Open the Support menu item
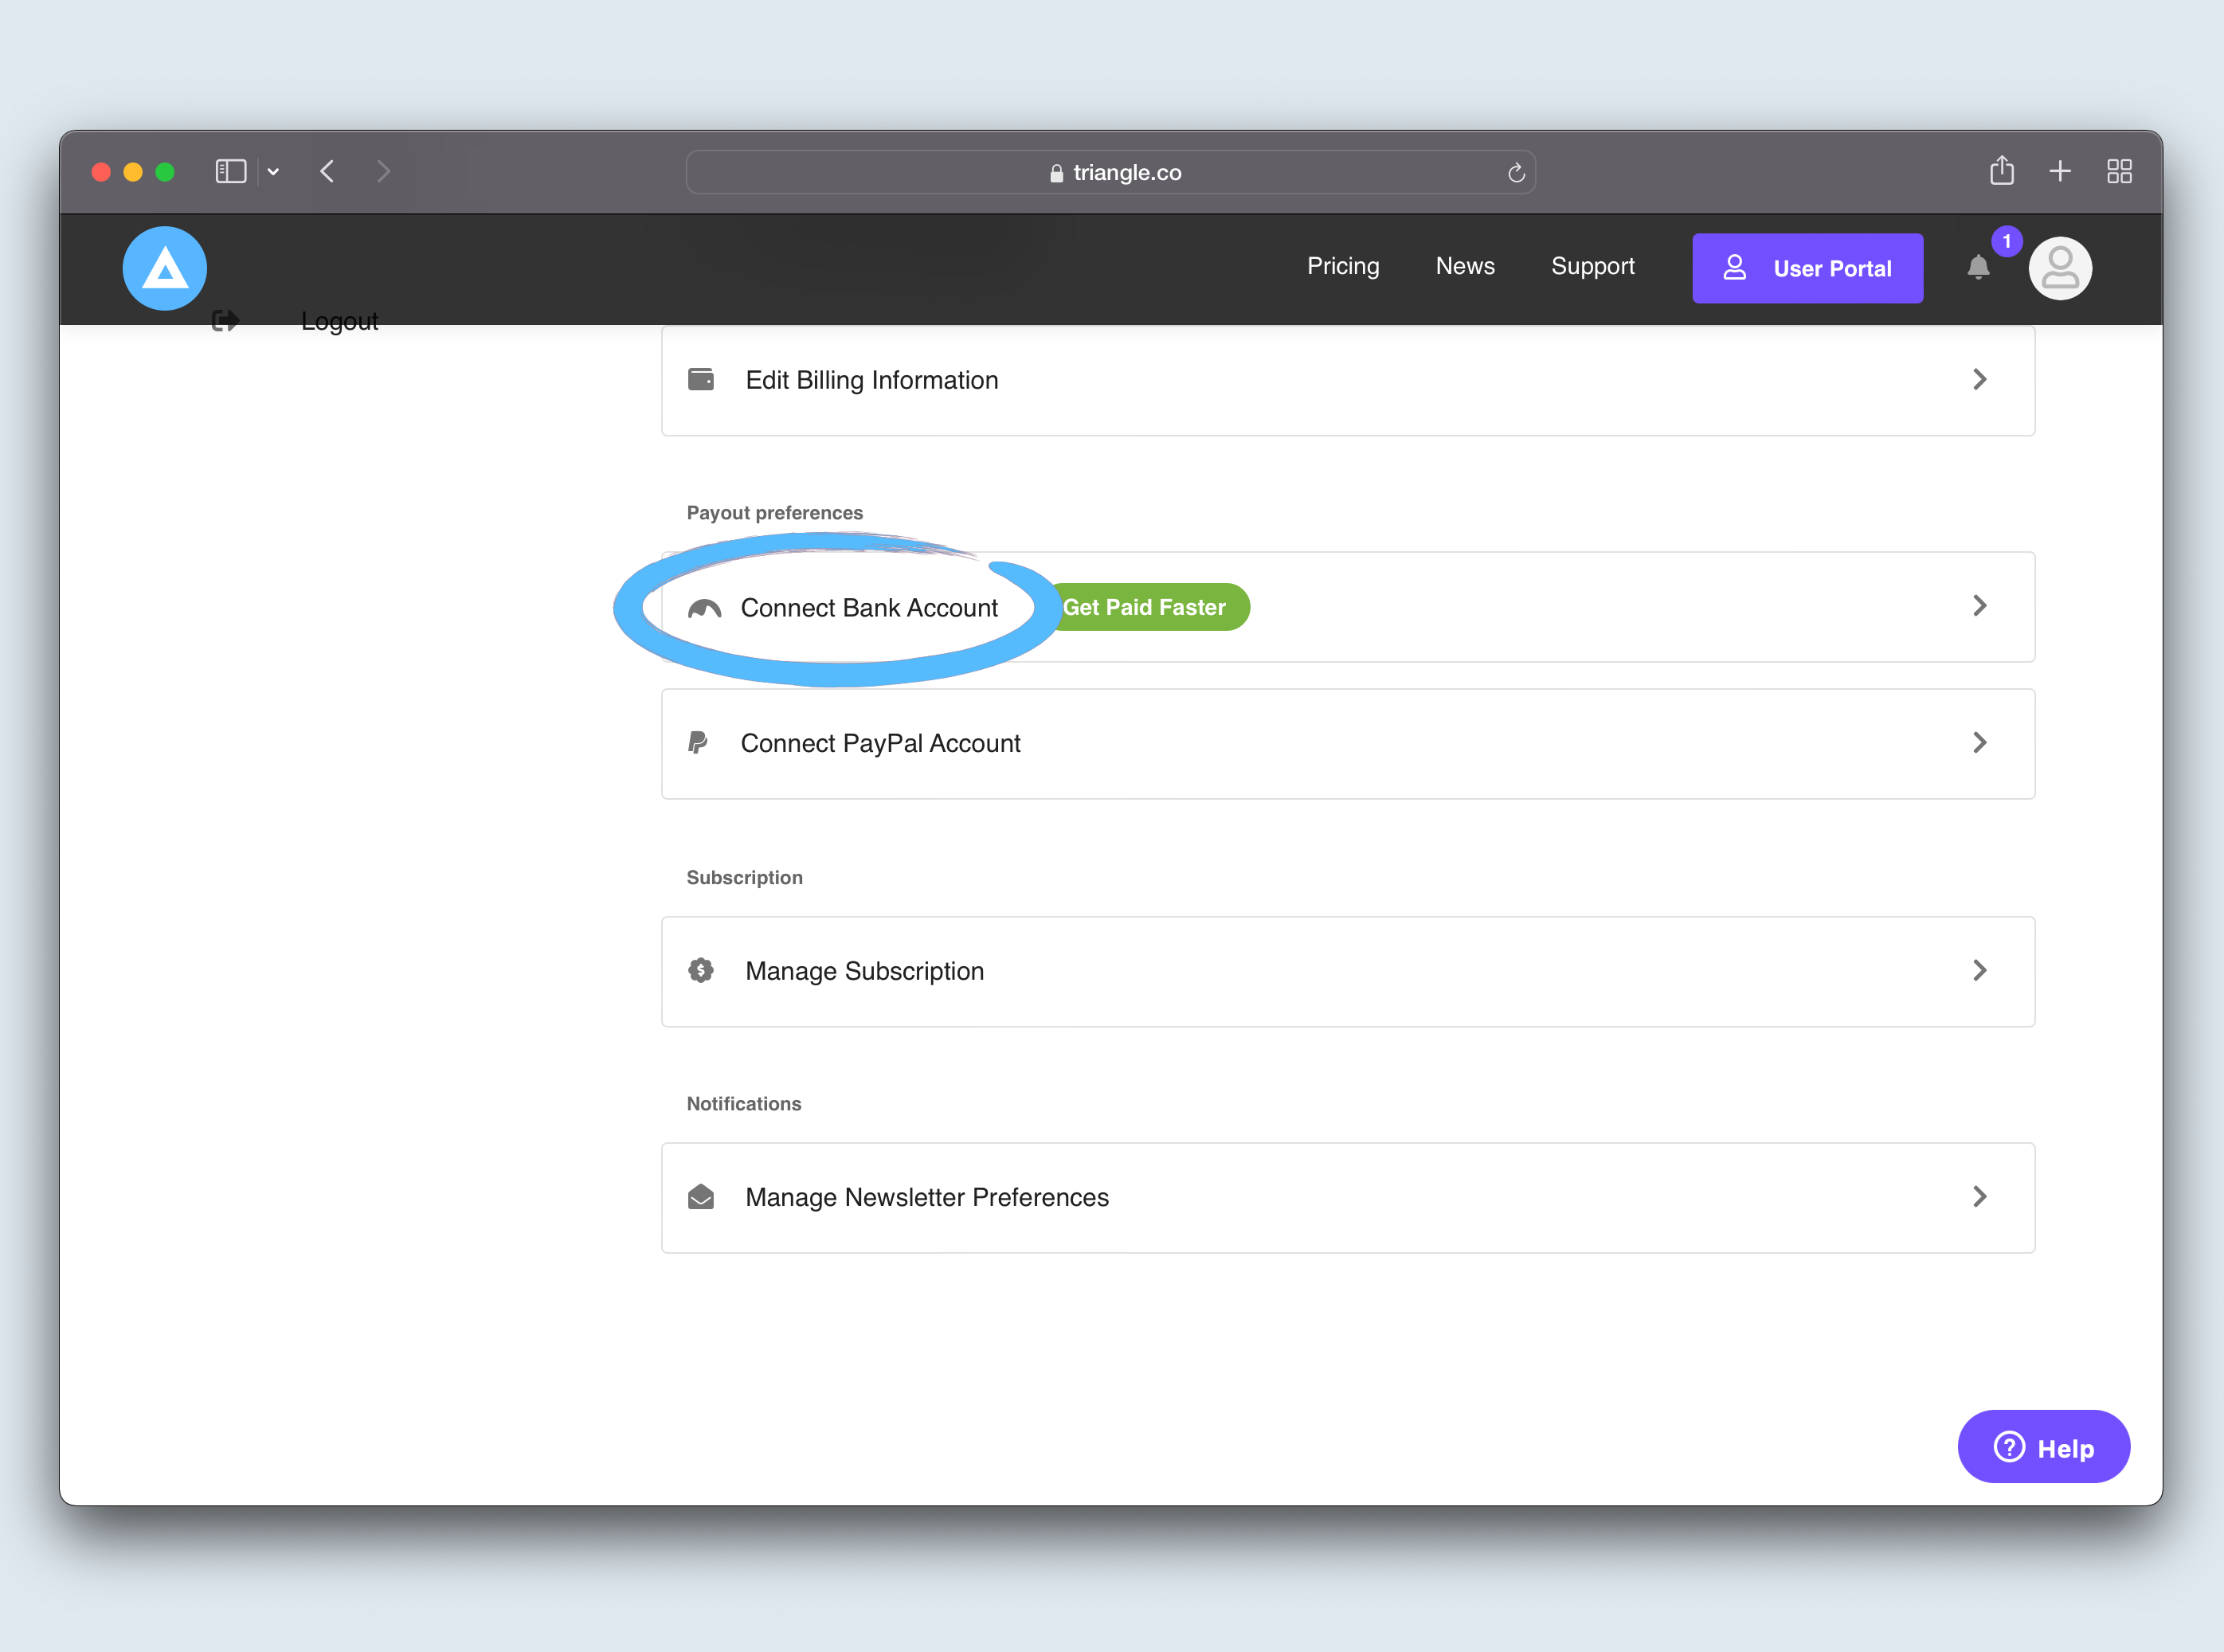 tap(1592, 266)
